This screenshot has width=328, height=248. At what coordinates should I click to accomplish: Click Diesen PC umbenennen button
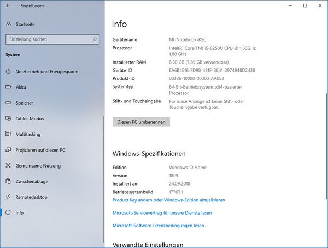pos(141,122)
